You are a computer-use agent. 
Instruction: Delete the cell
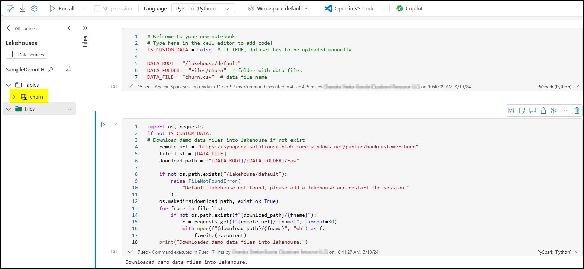tap(577, 110)
